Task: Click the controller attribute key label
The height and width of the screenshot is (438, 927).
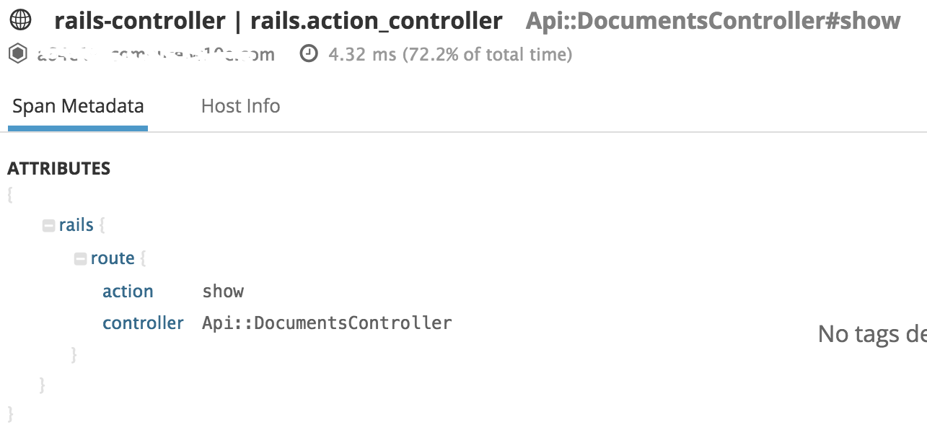Action: 143,323
